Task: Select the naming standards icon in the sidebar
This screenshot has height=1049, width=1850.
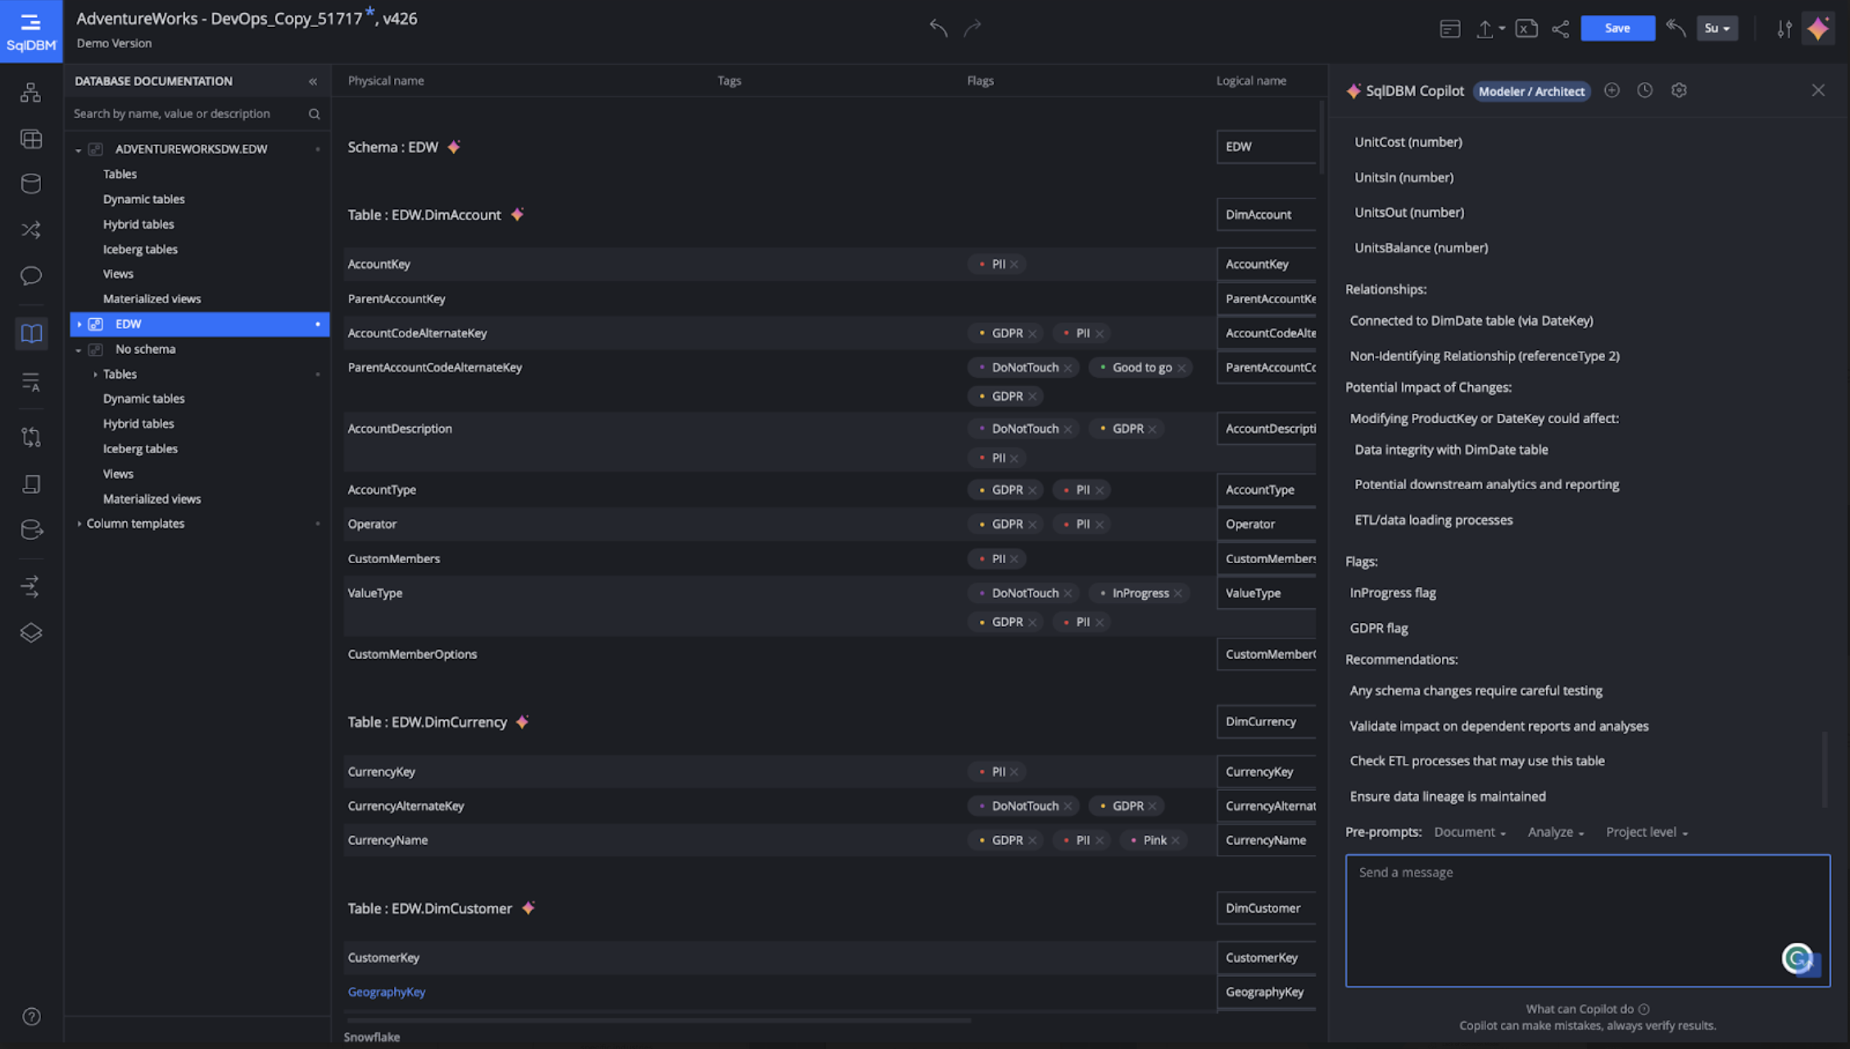Action: tap(31, 382)
